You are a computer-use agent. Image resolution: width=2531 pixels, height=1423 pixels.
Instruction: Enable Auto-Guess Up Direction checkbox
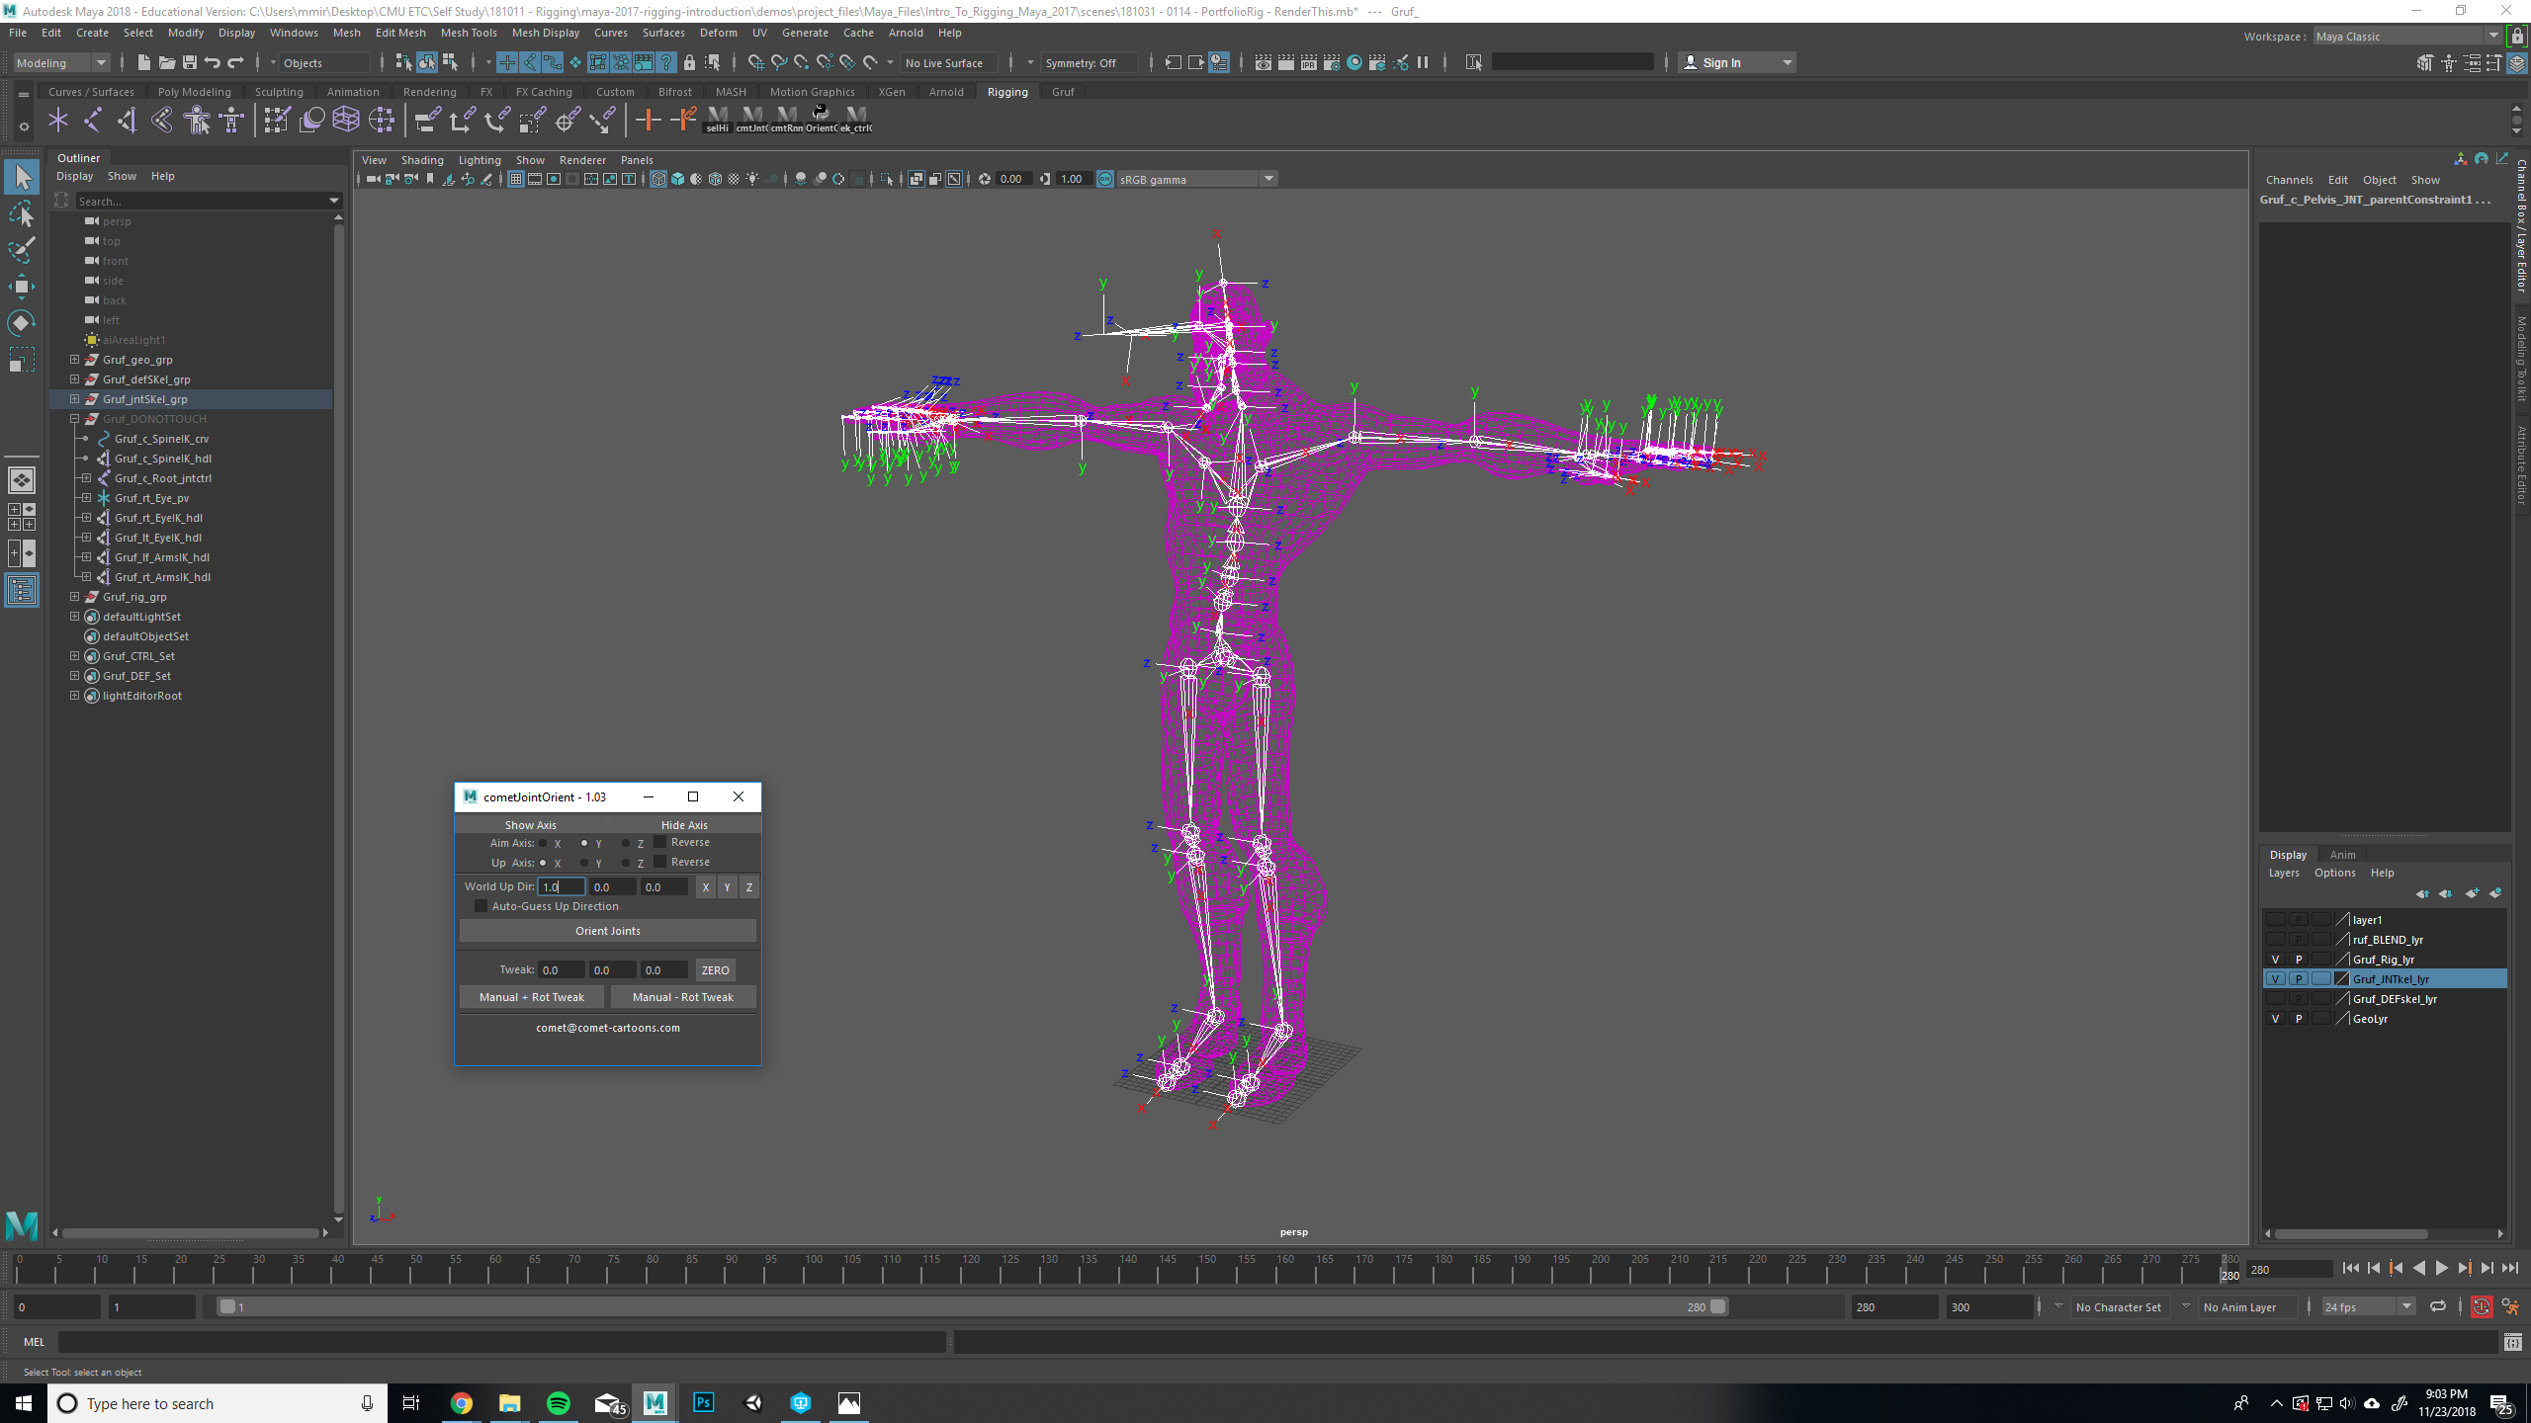[481, 906]
